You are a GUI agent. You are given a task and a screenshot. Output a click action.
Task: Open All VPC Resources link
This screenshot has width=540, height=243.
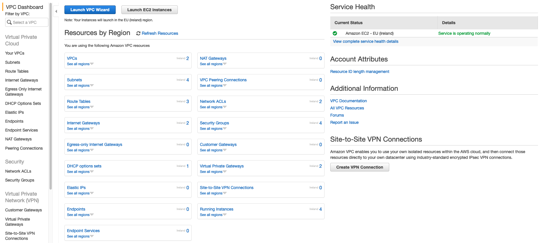pyautogui.click(x=347, y=108)
